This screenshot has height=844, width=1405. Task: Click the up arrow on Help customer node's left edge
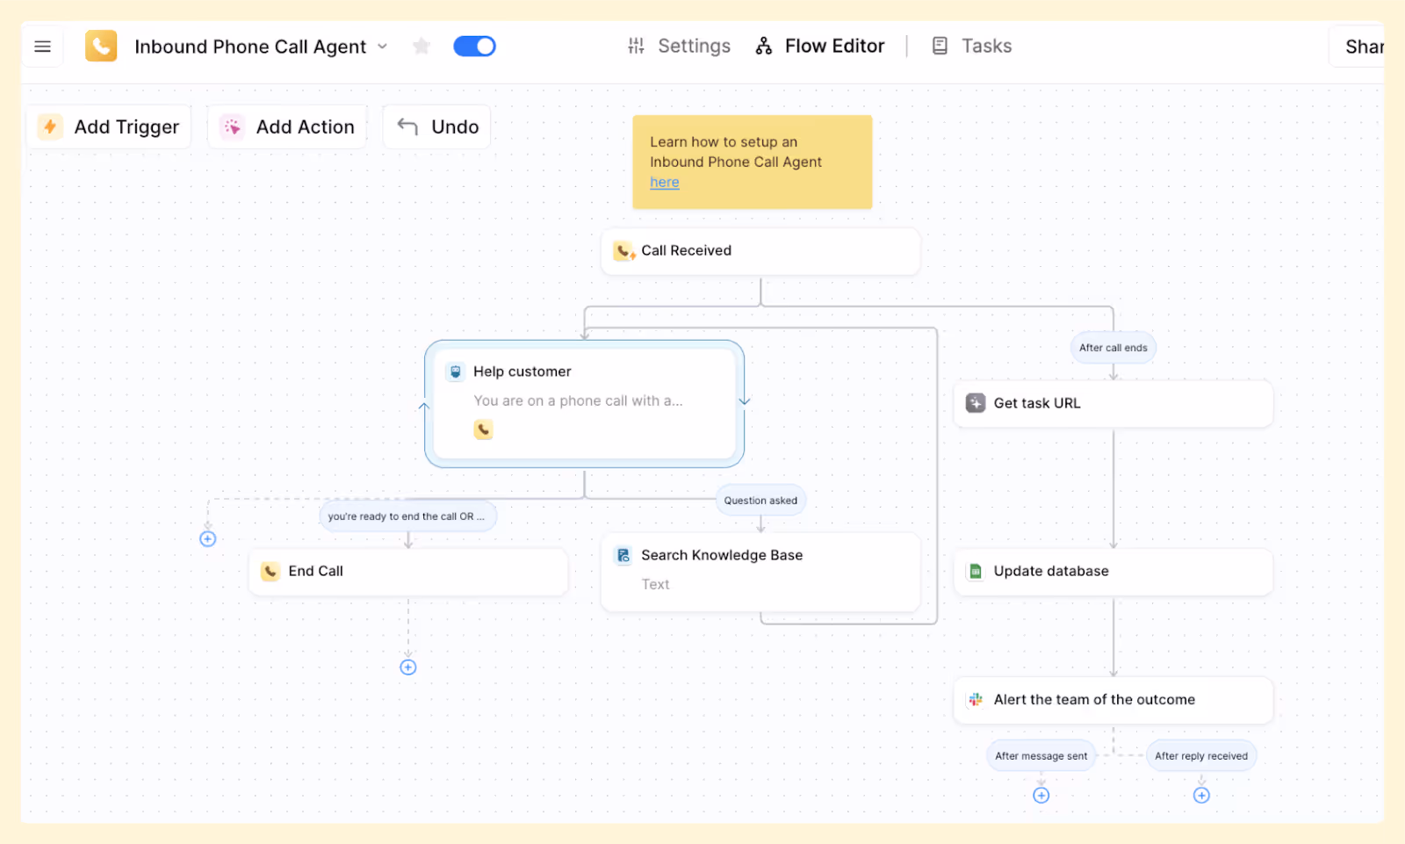click(424, 407)
